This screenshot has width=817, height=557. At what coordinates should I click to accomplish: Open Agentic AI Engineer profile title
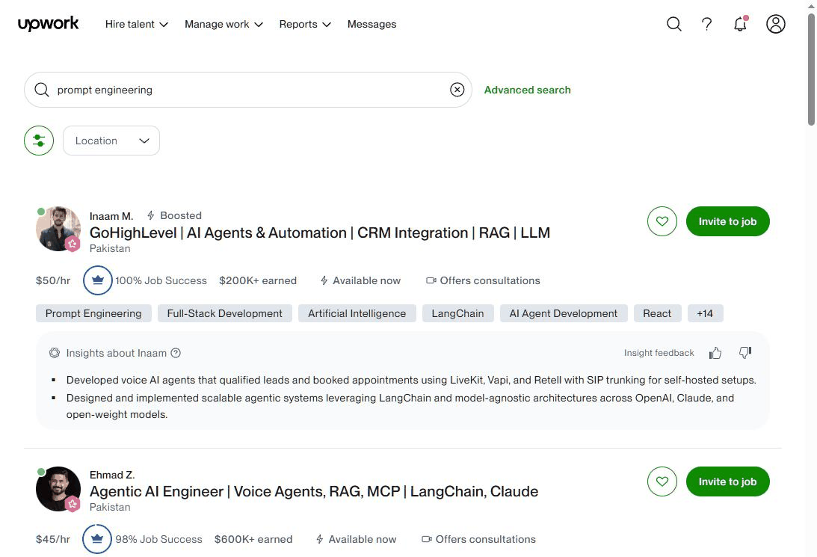(314, 491)
